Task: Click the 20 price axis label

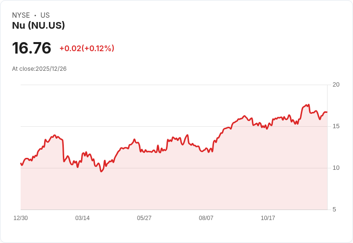Action: 336,85
